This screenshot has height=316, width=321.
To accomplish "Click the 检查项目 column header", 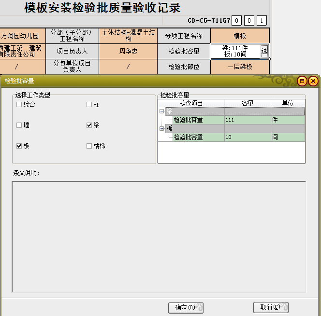I will coord(191,103).
